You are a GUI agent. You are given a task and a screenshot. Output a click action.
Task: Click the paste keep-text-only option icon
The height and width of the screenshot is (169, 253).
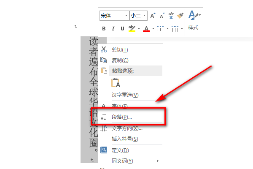(116, 82)
